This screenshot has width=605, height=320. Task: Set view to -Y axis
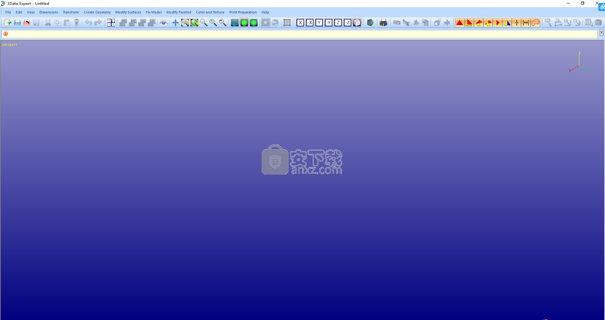coord(329,23)
